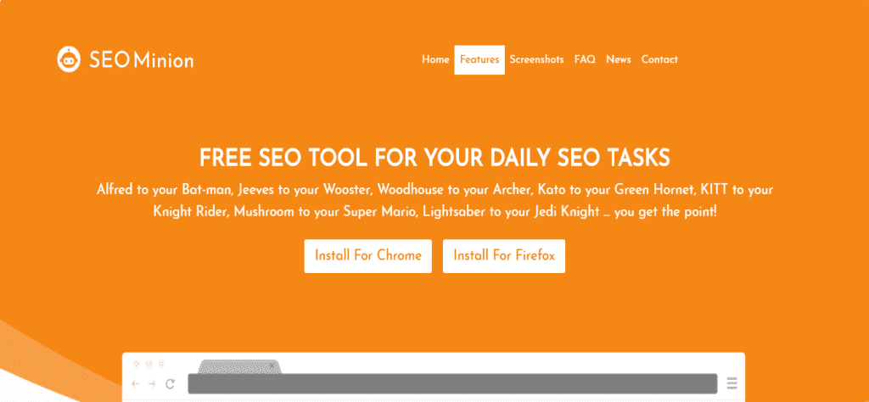Go to the News section link
This screenshot has height=402, width=869.
[x=619, y=60]
